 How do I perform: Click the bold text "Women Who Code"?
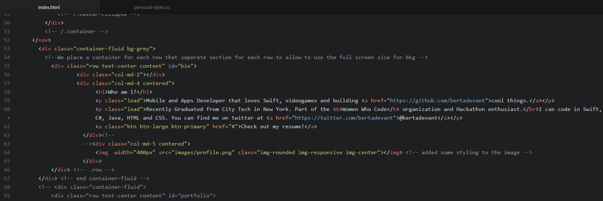[x=364, y=109]
